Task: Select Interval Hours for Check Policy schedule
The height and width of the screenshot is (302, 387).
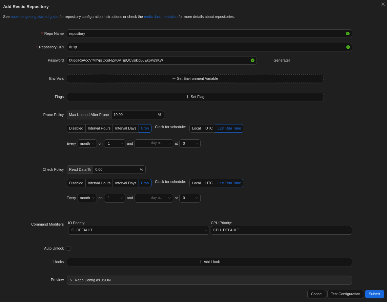Action: (99, 183)
